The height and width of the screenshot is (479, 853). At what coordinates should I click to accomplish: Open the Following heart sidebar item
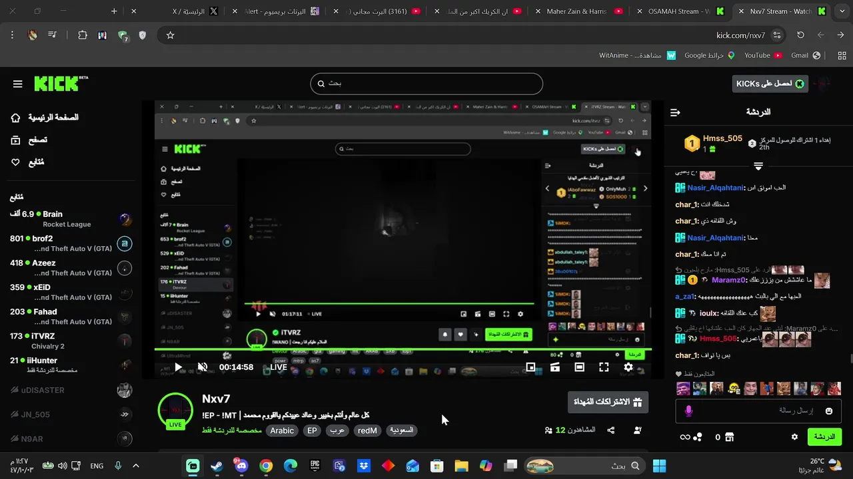(27, 162)
